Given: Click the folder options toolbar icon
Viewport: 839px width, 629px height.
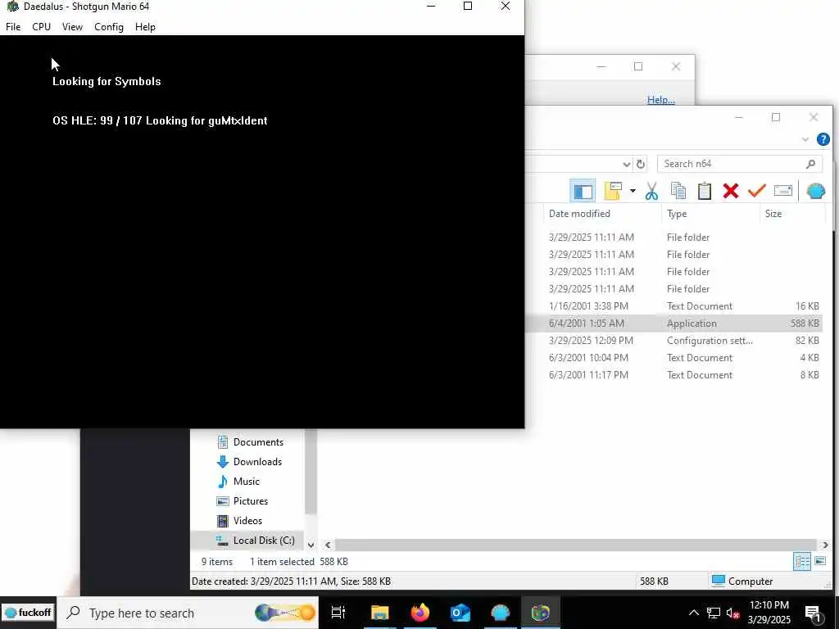Looking at the screenshot, I should tap(613, 191).
